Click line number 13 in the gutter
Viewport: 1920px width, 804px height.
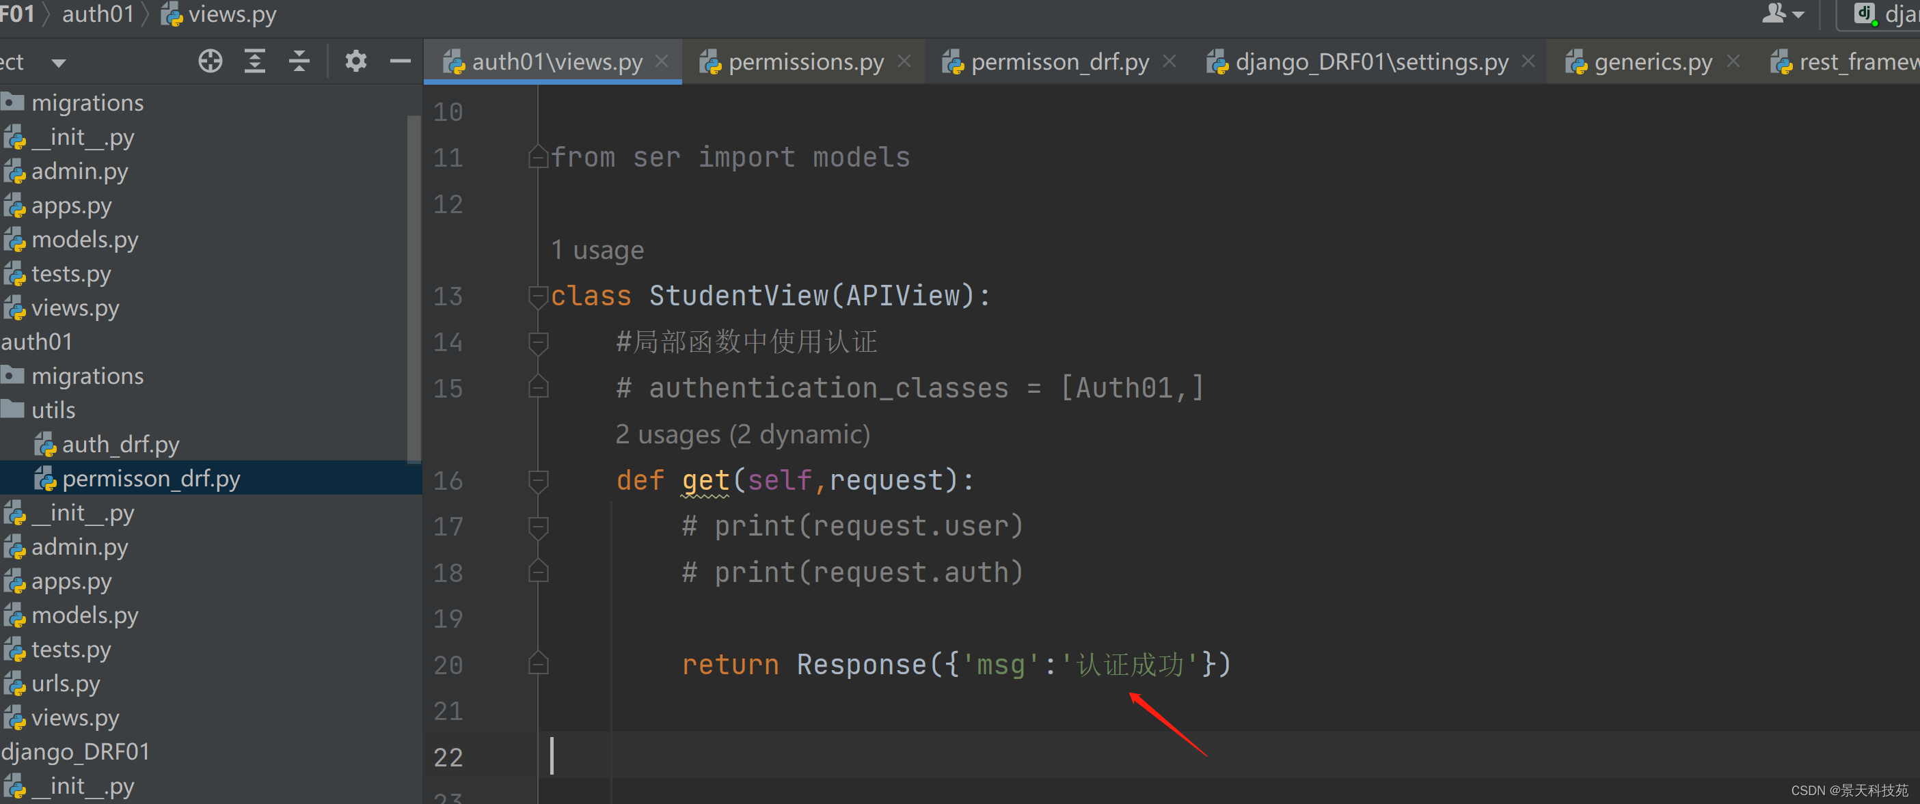(448, 296)
